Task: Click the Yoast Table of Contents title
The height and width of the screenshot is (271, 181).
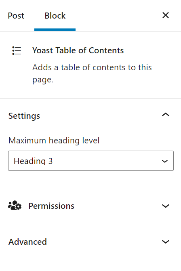Action: tap(78, 50)
